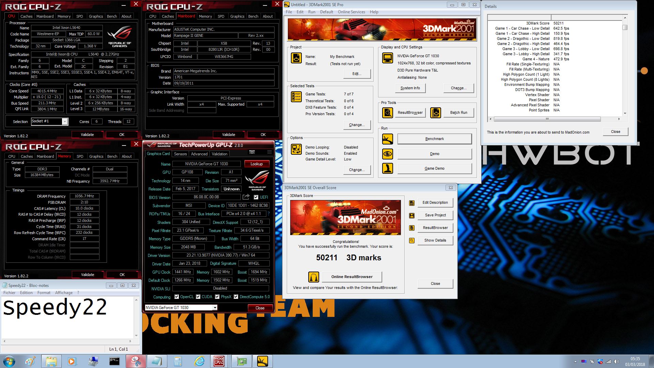
Task: Toggle the PhysX checkbox
Action: (217, 297)
